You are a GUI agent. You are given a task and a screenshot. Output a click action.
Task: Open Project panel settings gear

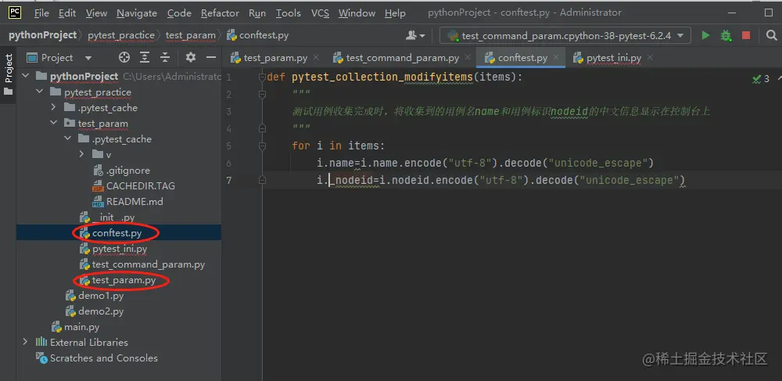pyautogui.click(x=191, y=58)
